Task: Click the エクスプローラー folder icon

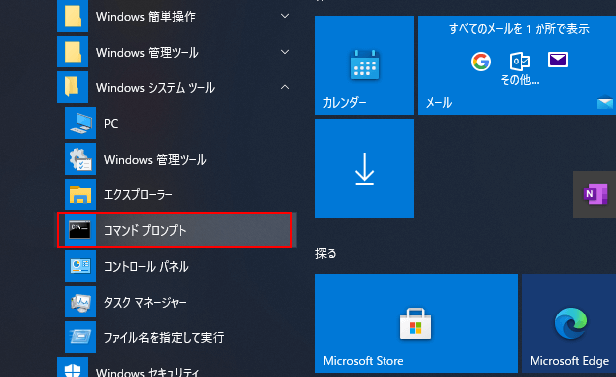Action: point(80,194)
